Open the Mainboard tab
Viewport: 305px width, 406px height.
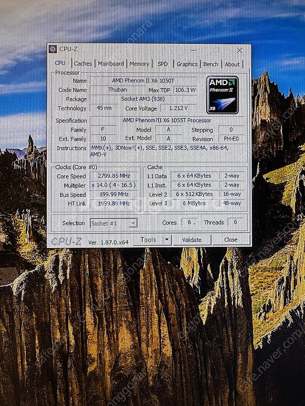111,64
